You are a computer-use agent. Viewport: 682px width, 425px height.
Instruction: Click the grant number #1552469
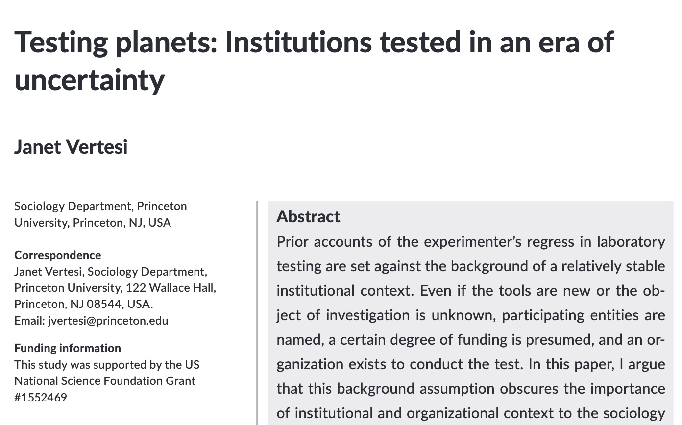(x=41, y=397)
